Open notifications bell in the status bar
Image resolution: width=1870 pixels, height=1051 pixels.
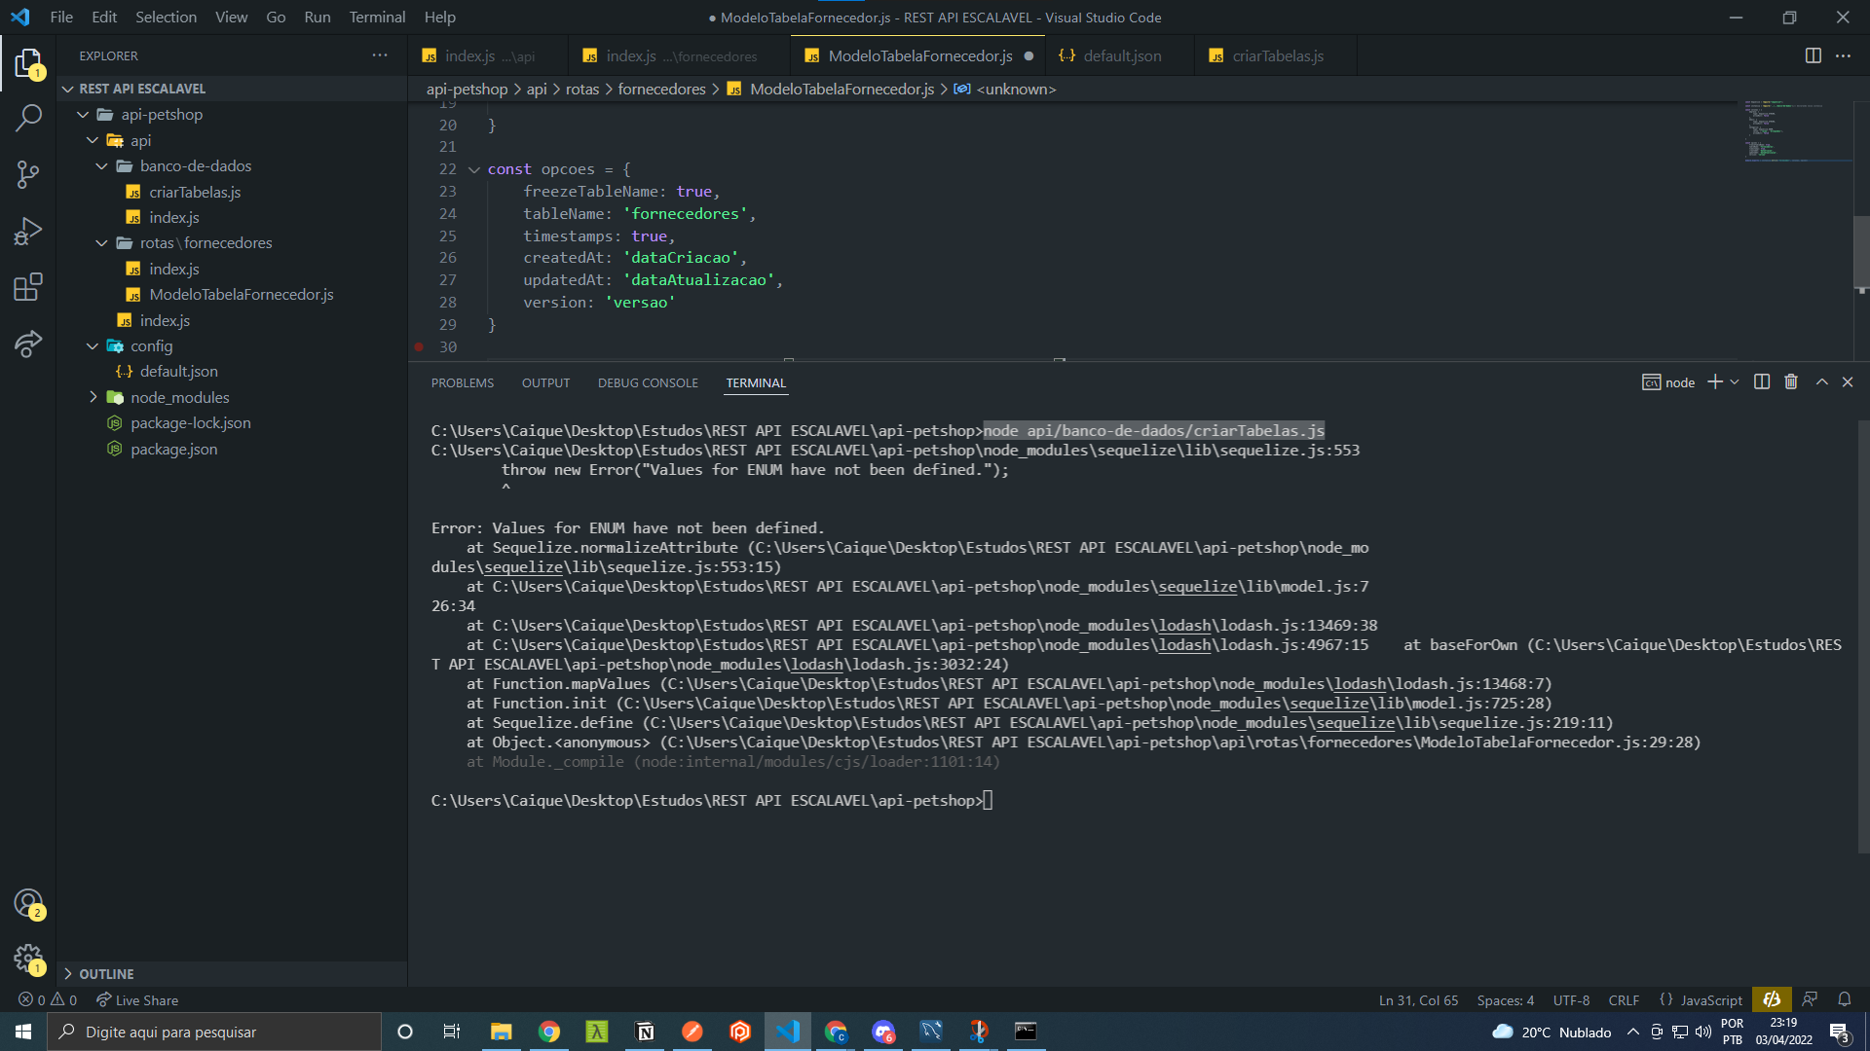tap(1845, 999)
